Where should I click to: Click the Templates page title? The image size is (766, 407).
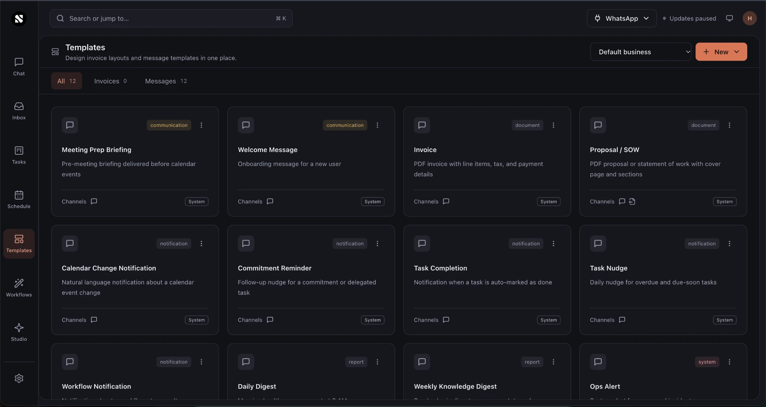(x=85, y=47)
